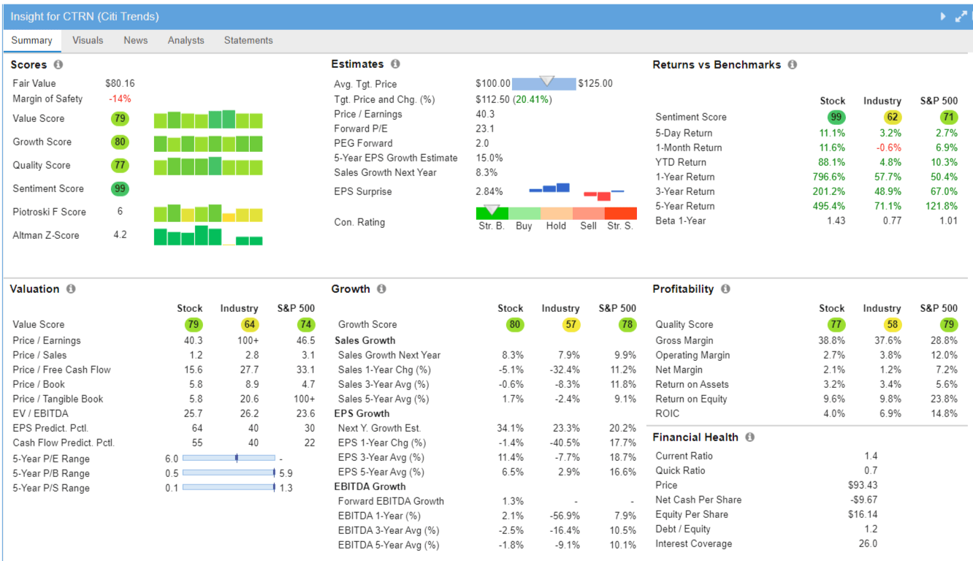Image resolution: width=973 pixels, height=561 pixels.
Task: Click the 1-Month Return -0.6% industry value
Action: 888,148
